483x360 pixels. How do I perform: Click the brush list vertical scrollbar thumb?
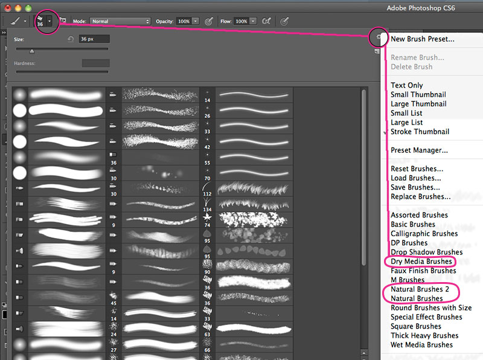click(x=364, y=177)
